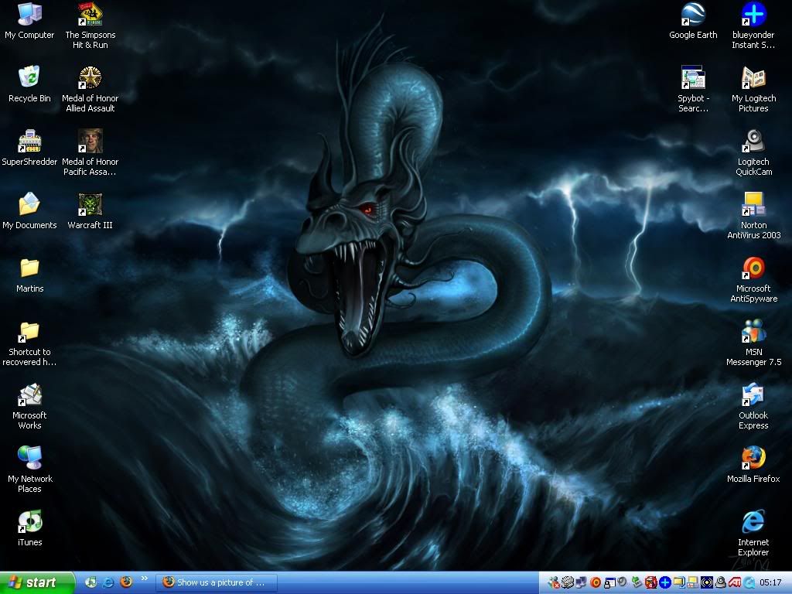Screen dimensions: 792x594
Task: Click the speaker volume tray icon
Action: (622, 582)
